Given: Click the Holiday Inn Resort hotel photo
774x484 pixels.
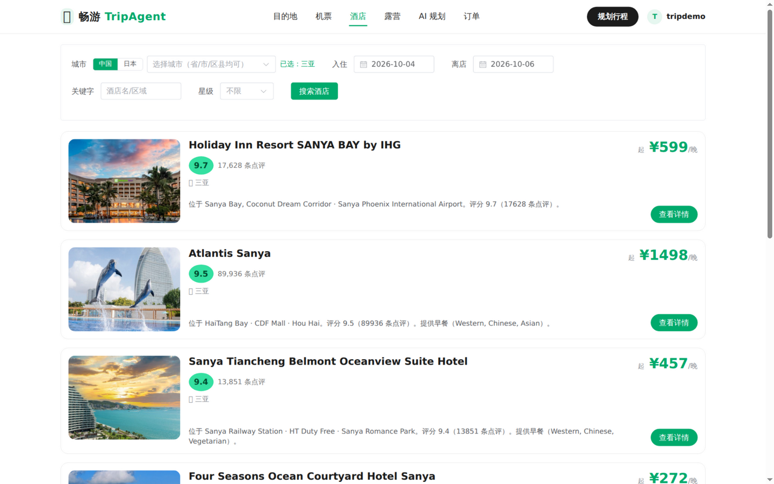Looking at the screenshot, I should pos(124,181).
